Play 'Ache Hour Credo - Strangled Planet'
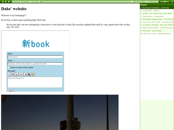 [157, 34]
